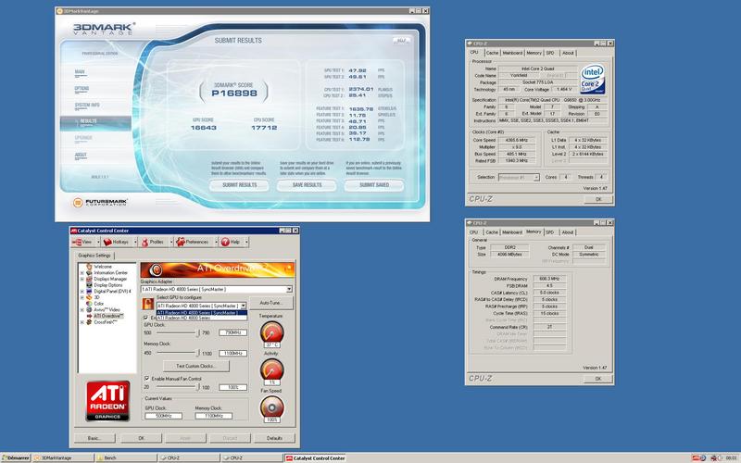Switch to SPD tab in lower CPU-Z
741x463 pixels.
click(x=549, y=232)
